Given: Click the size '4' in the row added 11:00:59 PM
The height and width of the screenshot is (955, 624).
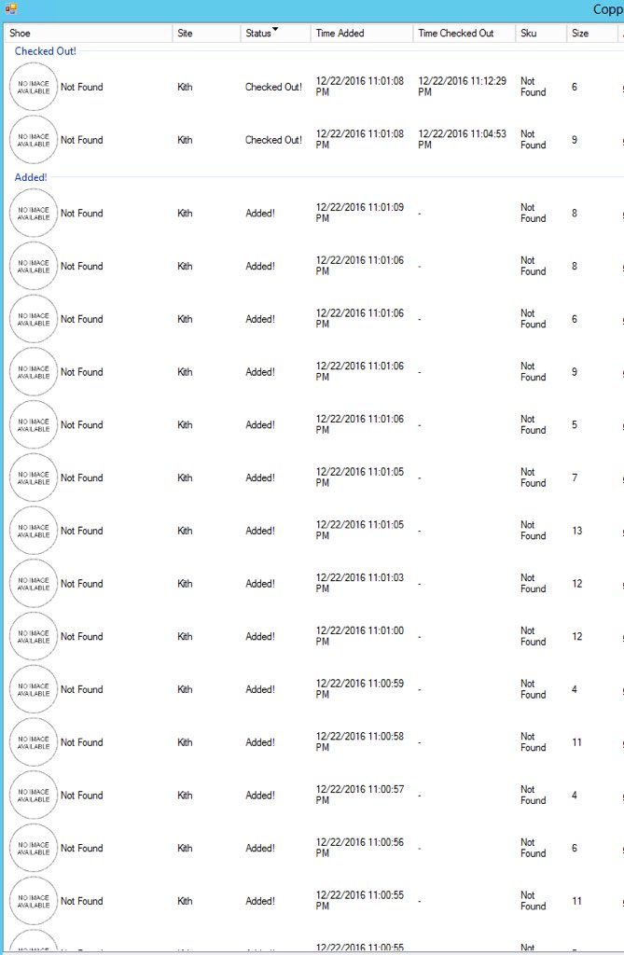Looking at the screenshot, I should pos(575,689).
